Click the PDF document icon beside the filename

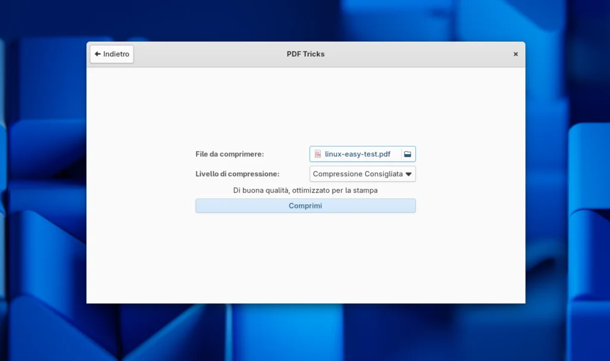coord(318,154)
